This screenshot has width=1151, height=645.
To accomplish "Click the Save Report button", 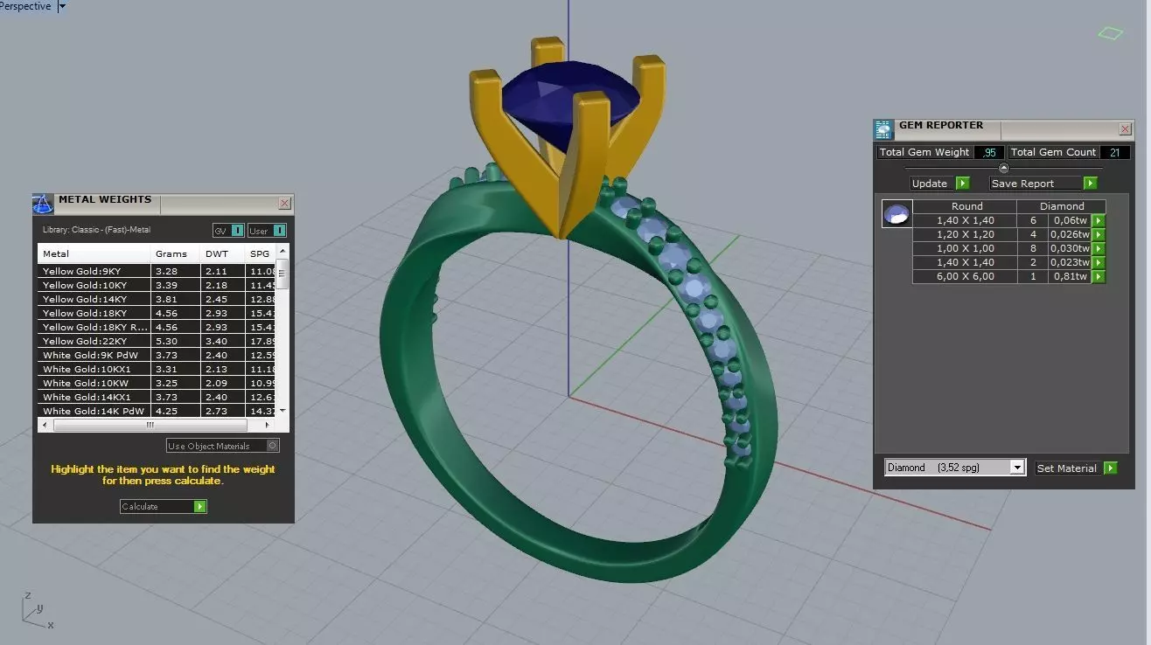I will point(1043,184).
